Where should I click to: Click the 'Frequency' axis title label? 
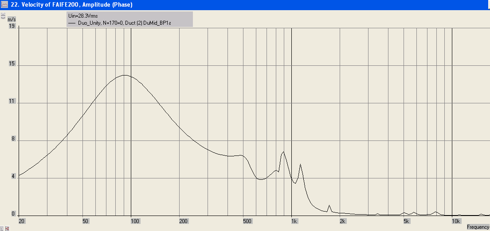478,227
